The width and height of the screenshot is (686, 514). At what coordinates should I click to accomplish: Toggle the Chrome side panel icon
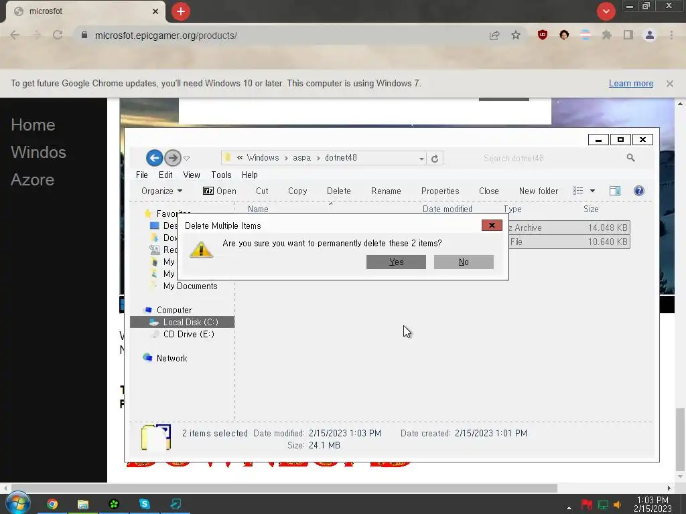(x=628, y=35)
